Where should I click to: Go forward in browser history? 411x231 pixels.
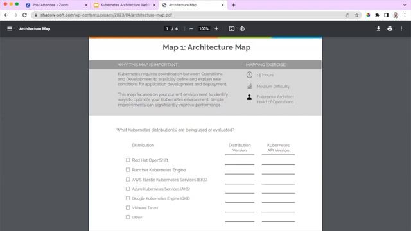click(x=15, y=15)
